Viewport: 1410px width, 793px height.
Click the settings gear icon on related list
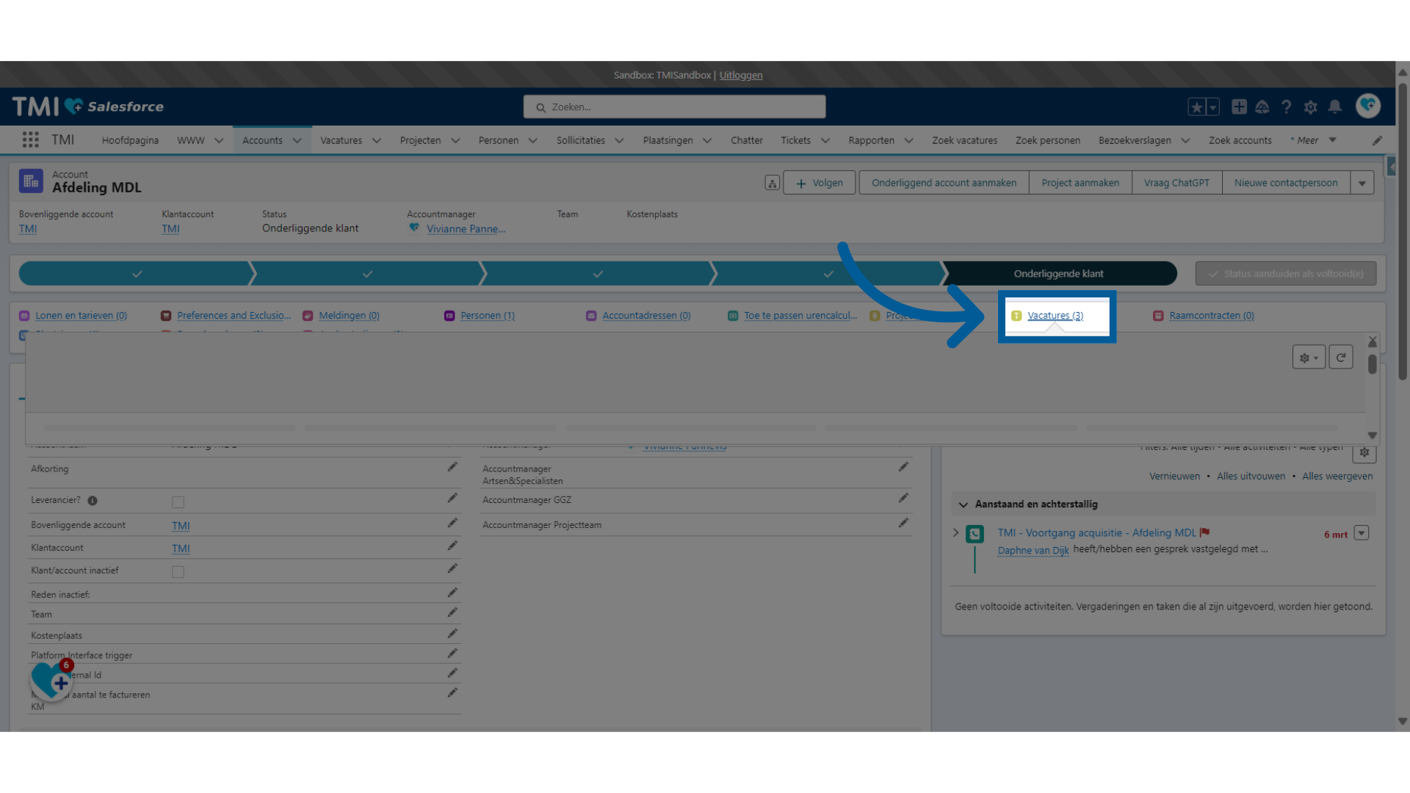click(x=1309, y=358)
